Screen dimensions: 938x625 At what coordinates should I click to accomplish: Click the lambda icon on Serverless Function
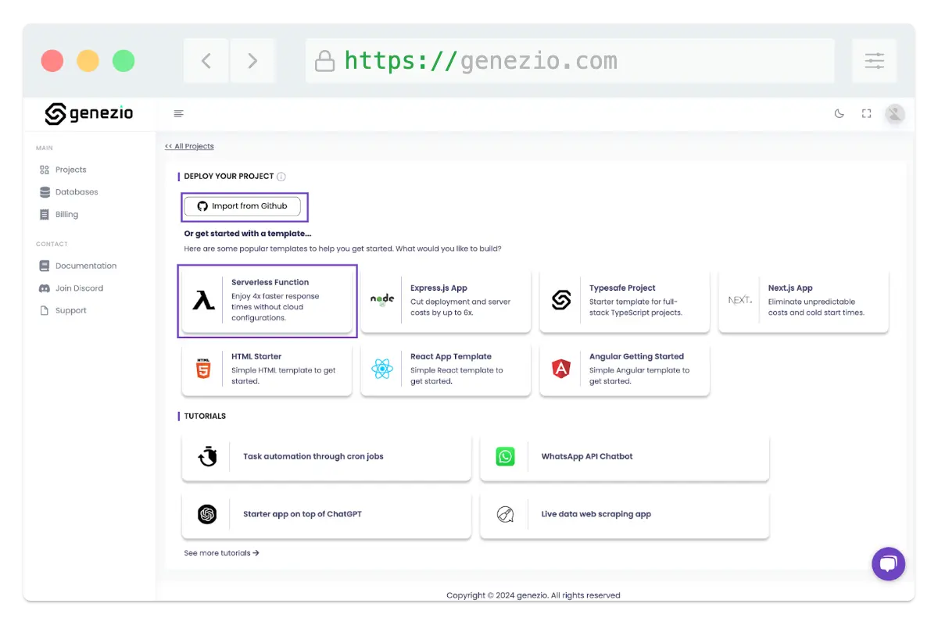pos(203,300)
